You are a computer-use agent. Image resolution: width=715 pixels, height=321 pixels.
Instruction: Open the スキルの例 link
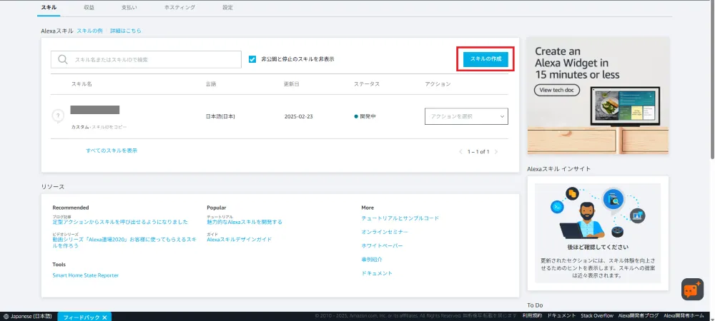pos(89,31)
